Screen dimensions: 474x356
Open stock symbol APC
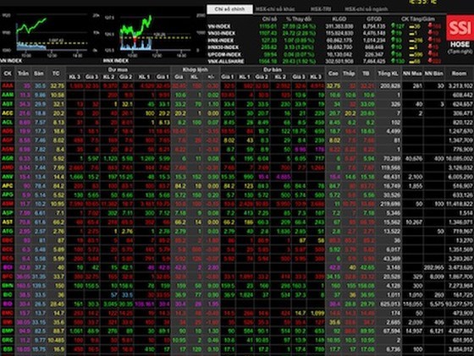point(8,186)
